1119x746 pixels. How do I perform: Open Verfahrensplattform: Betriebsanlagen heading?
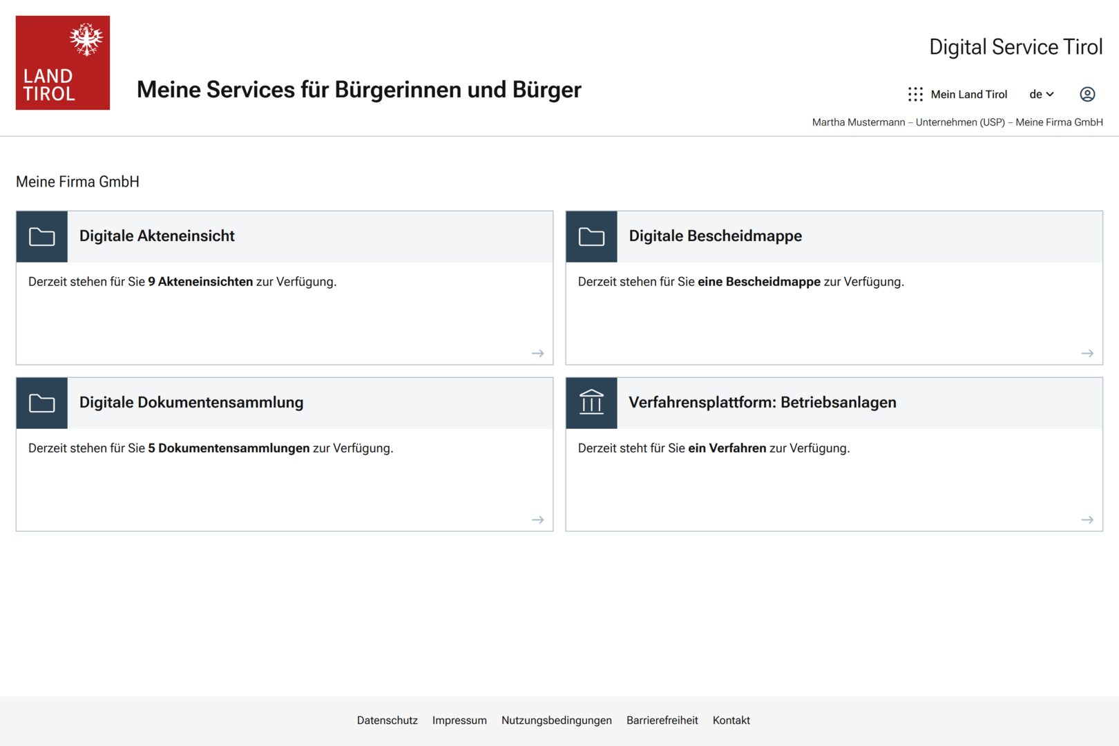pyautogui.click(x=762, y=403)
